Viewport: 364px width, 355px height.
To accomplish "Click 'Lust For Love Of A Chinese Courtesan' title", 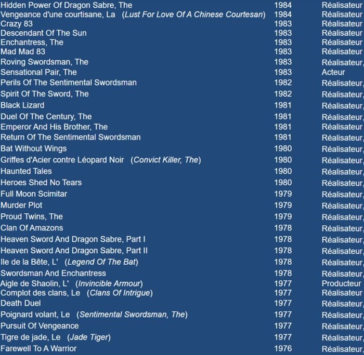I will coord(193,15).
